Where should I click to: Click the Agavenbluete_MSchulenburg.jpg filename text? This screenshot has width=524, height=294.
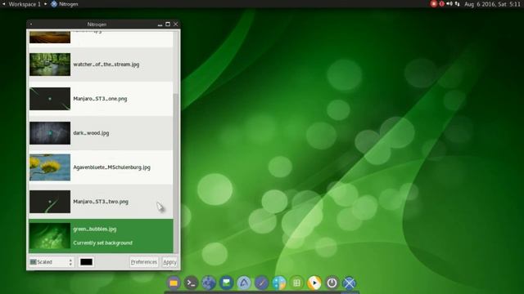pyautogui.click(x=111, y=167)
